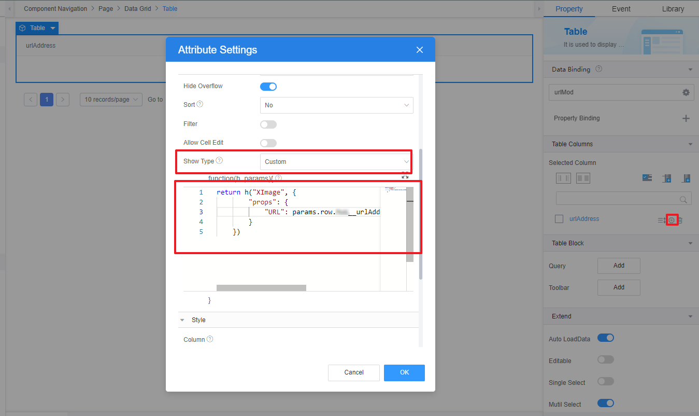699x416 pixels.
Task: Toggle Auto LoadData switch
Action: click(606, 338)
